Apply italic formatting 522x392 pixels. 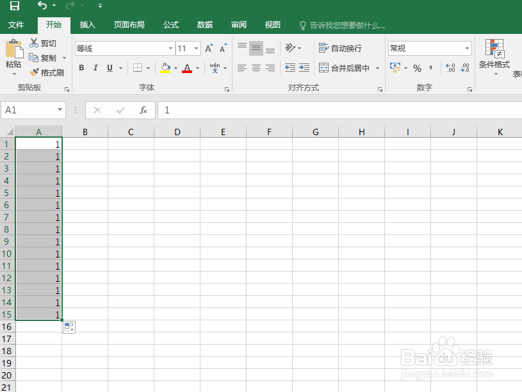95,67
